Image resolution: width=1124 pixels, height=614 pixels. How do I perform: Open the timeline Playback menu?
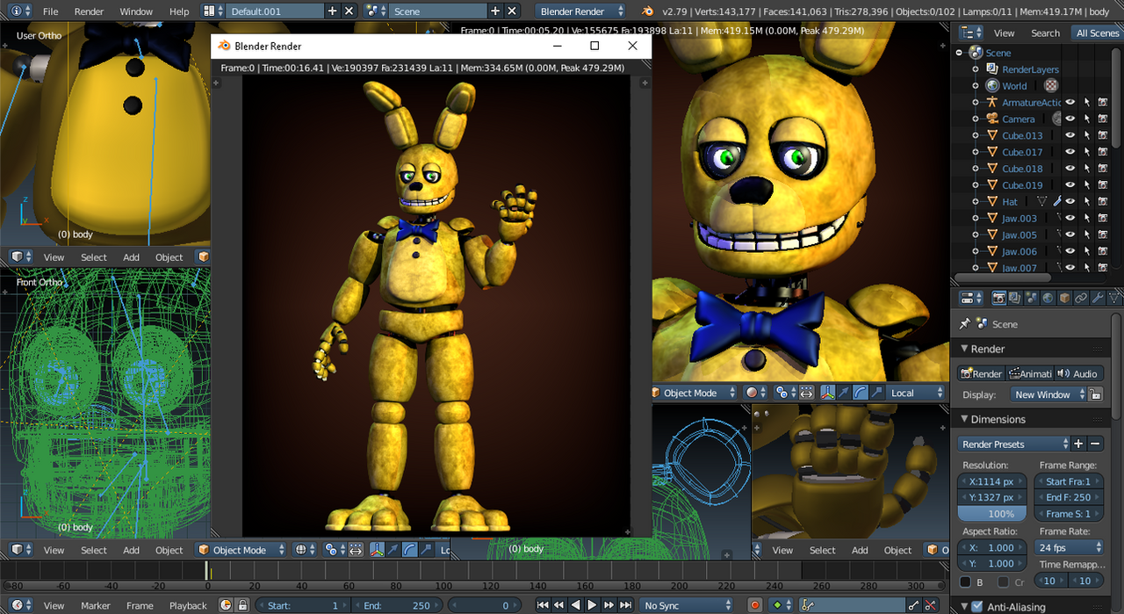tap(188, 605)
